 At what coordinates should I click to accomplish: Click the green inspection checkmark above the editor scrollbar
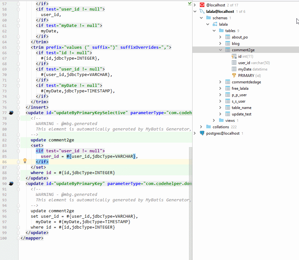point(190,4)
